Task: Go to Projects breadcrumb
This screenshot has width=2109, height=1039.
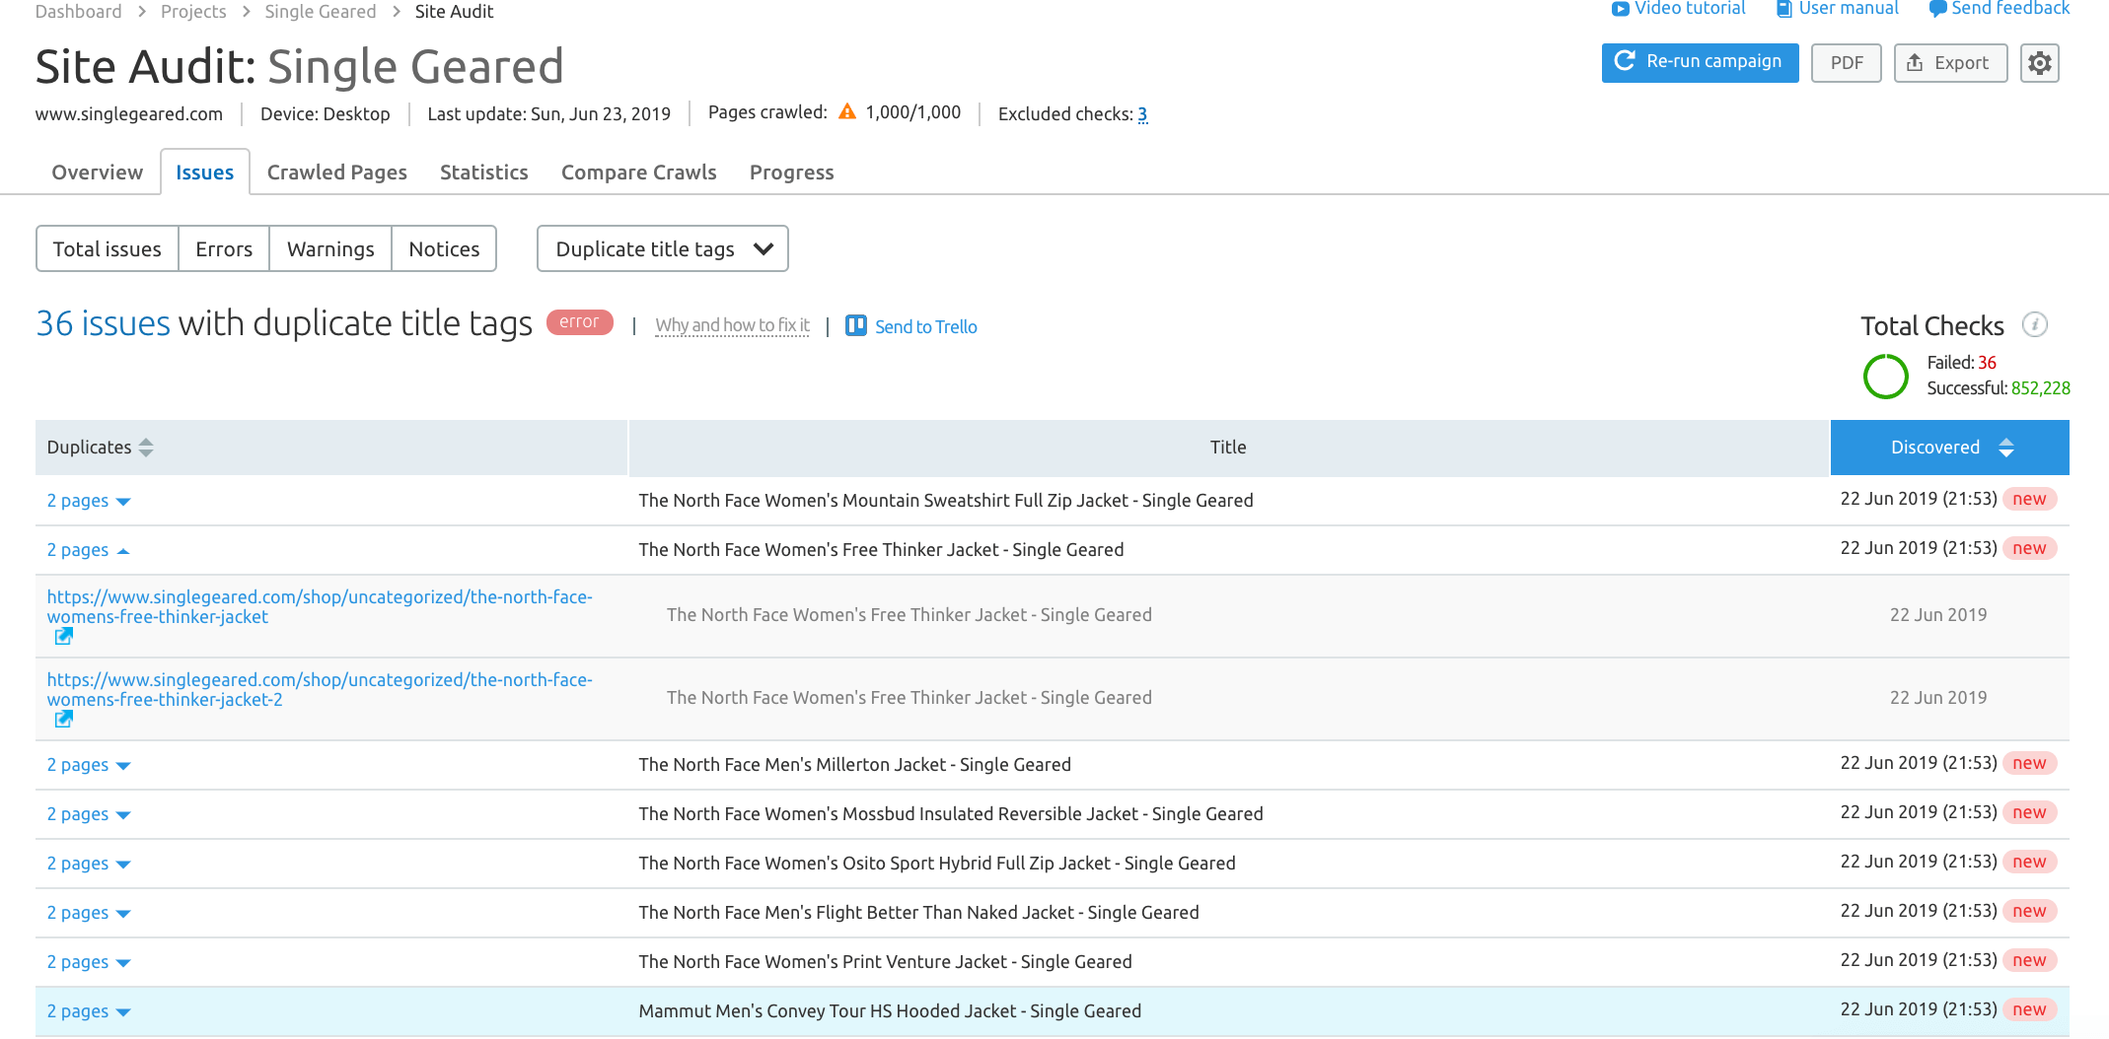Action: pos(193,11)
